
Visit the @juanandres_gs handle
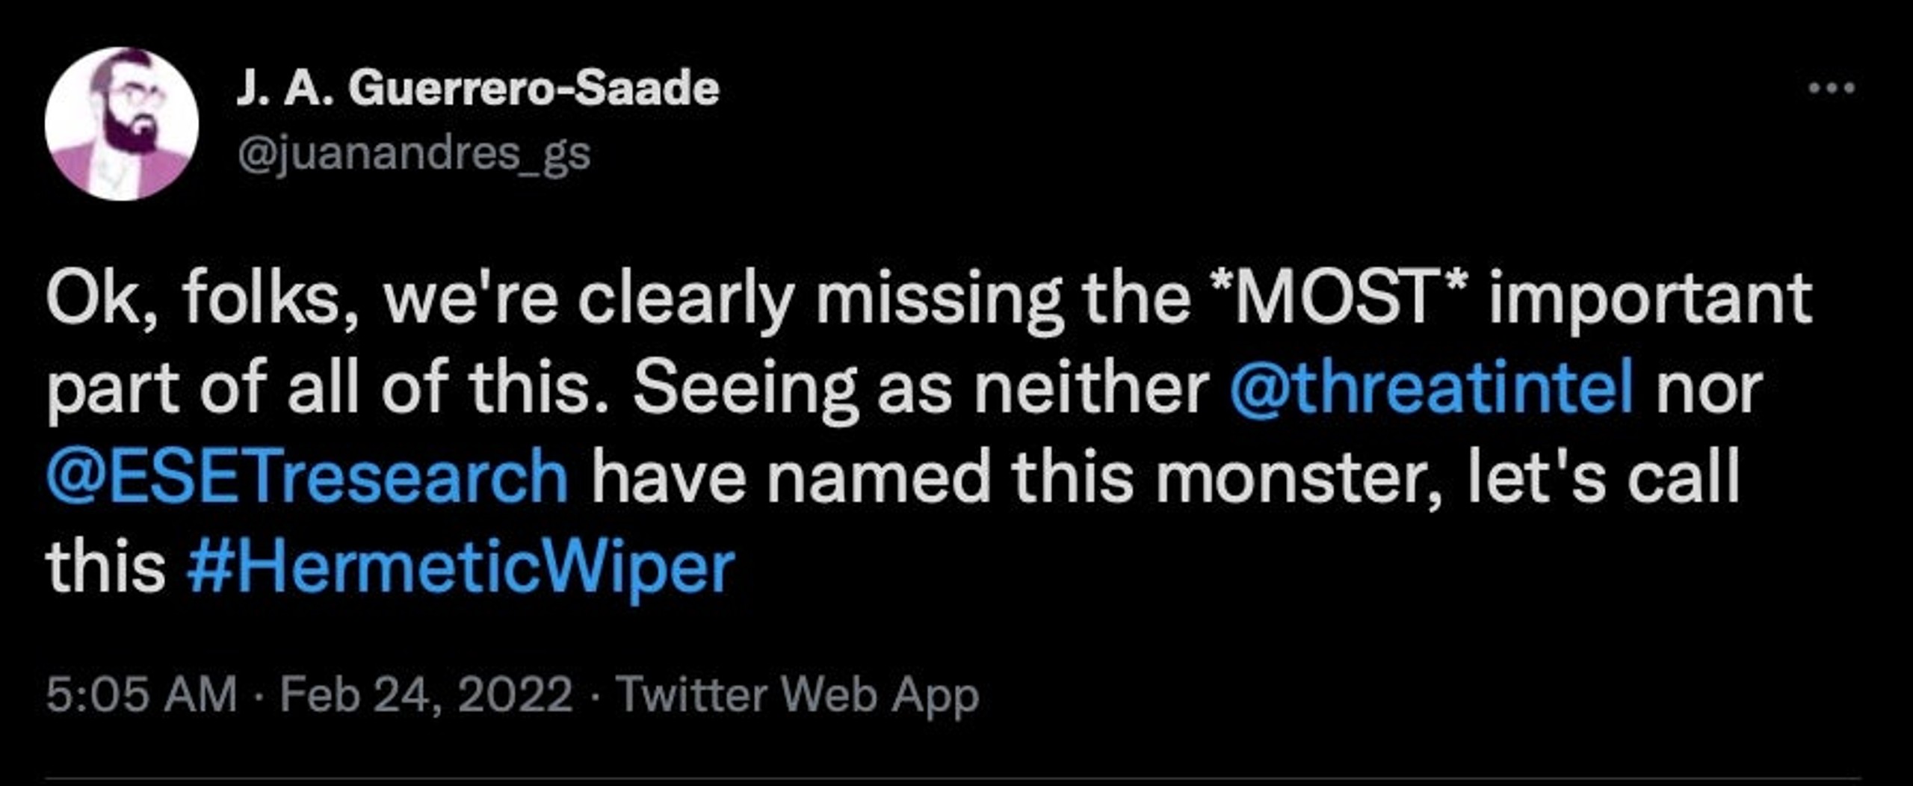pos(413,155)
